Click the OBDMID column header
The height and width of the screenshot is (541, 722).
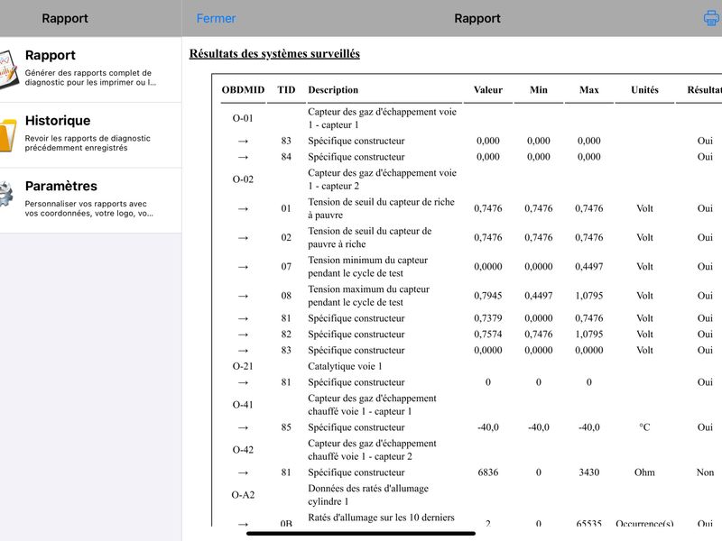tap(243, 89)
